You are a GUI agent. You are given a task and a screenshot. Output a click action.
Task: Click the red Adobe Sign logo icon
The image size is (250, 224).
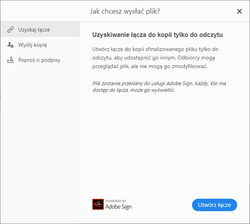click(x=98, y=205)
